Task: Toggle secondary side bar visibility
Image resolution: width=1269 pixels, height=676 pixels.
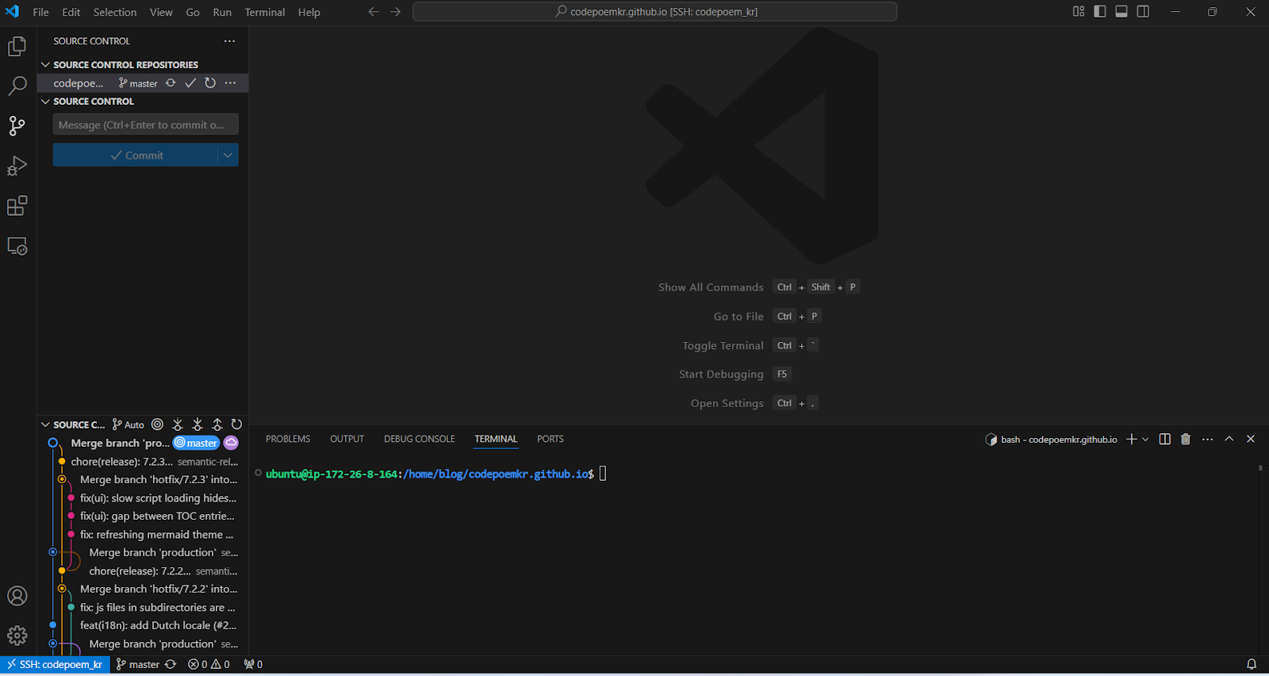Action: (1143, 12)
